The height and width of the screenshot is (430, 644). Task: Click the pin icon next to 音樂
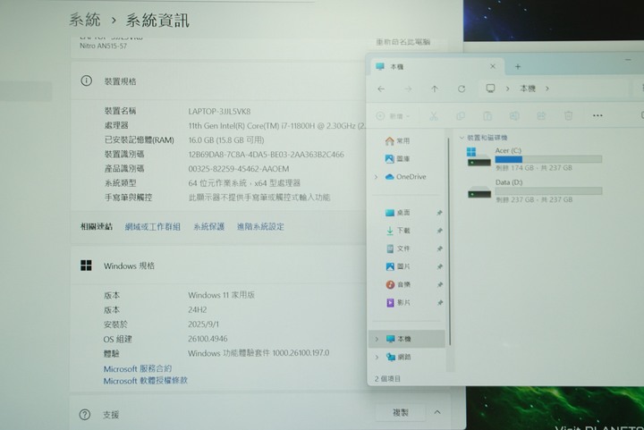point(439,285)
